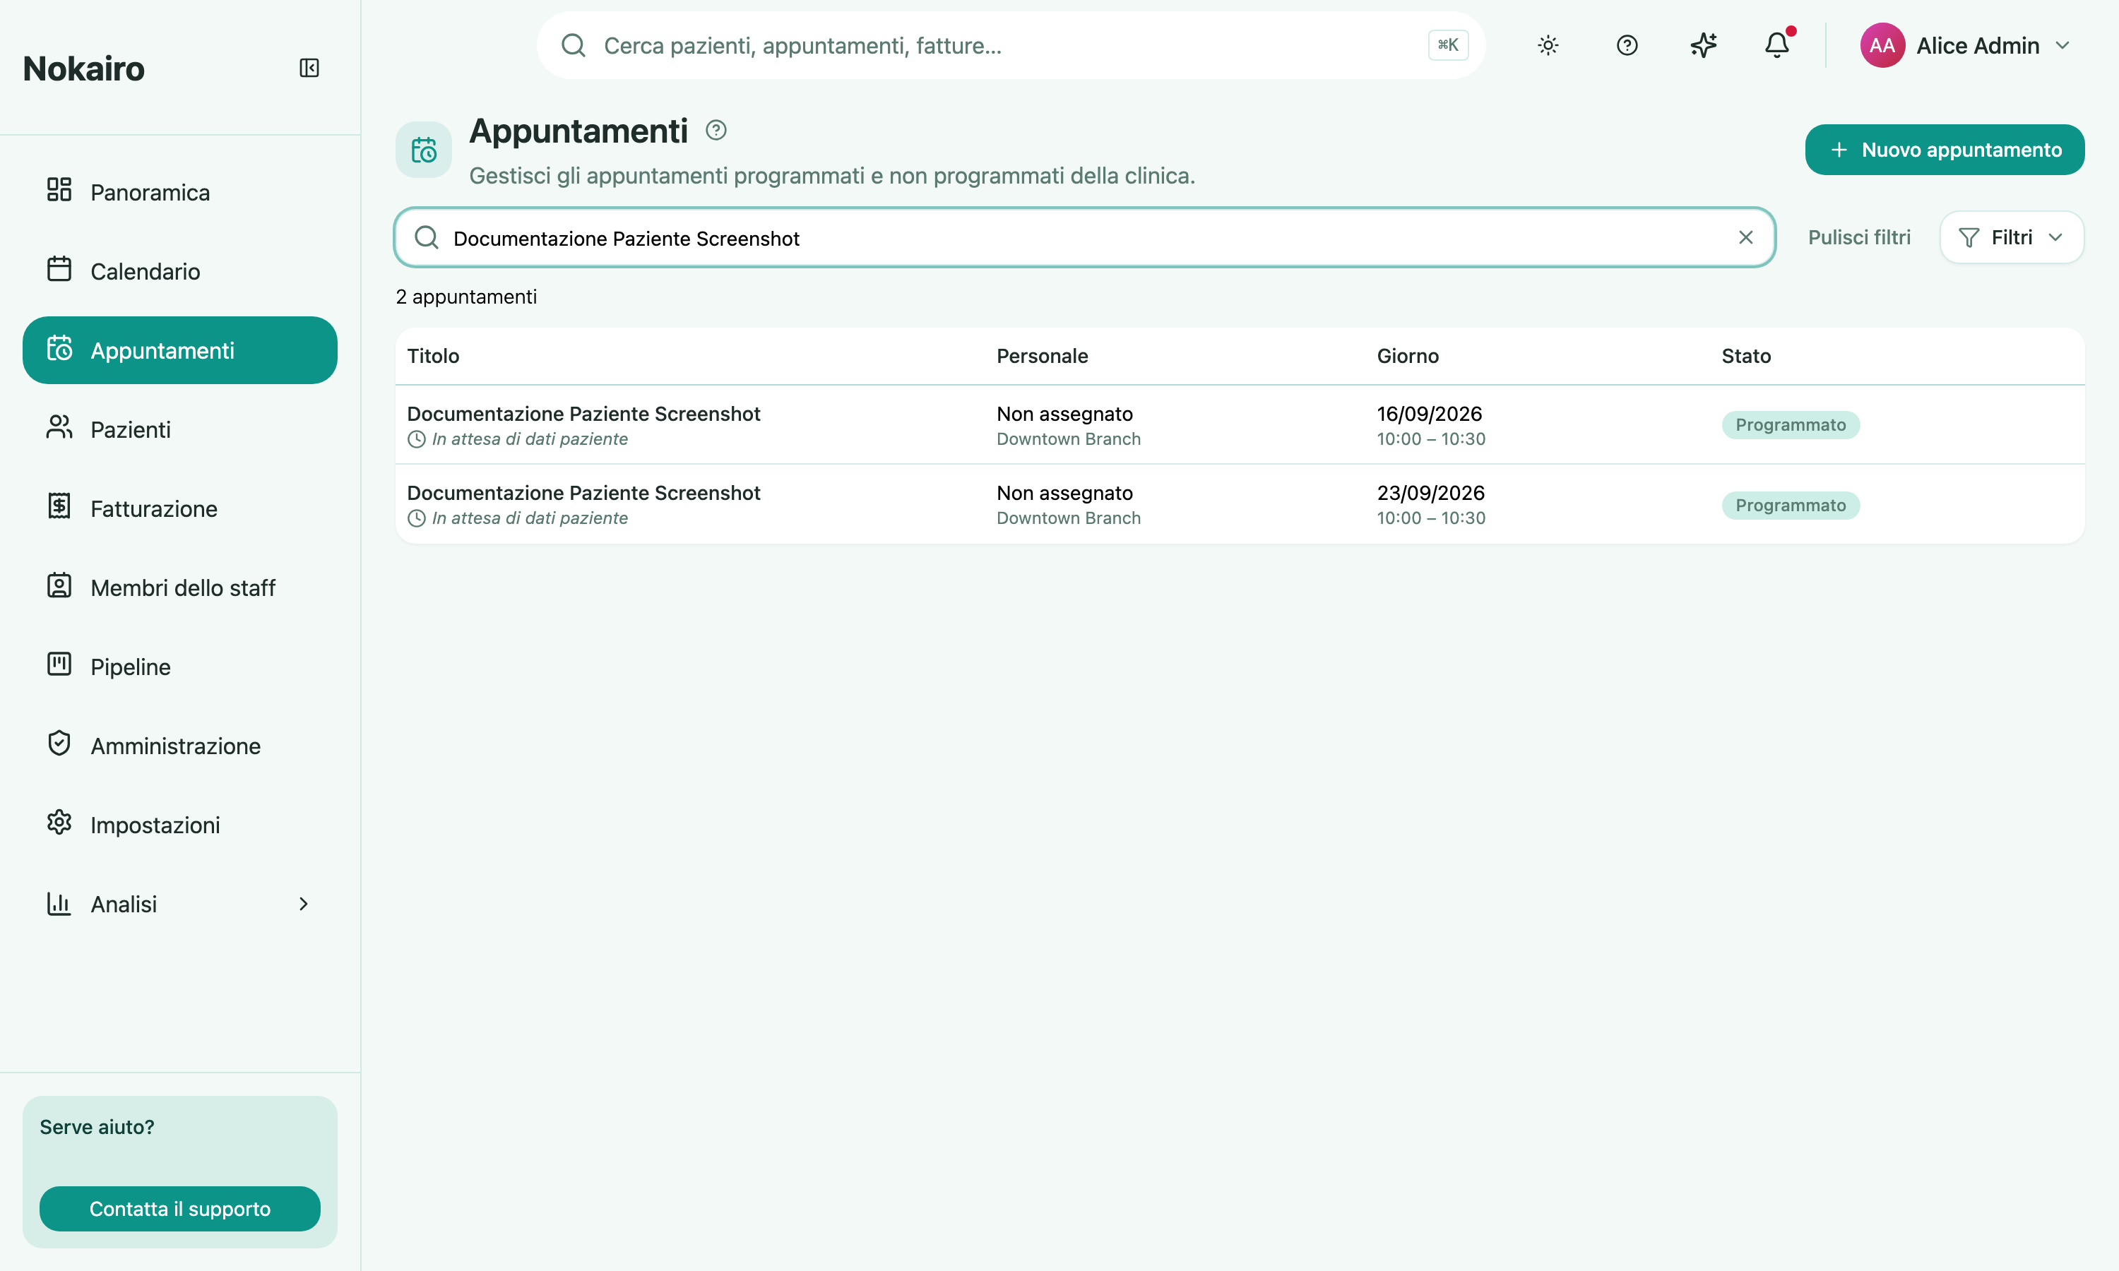Image resolution: width=2119 pixels, height=1271 pixels.
Task: Focus the global search field
Action: point(1011,45)
